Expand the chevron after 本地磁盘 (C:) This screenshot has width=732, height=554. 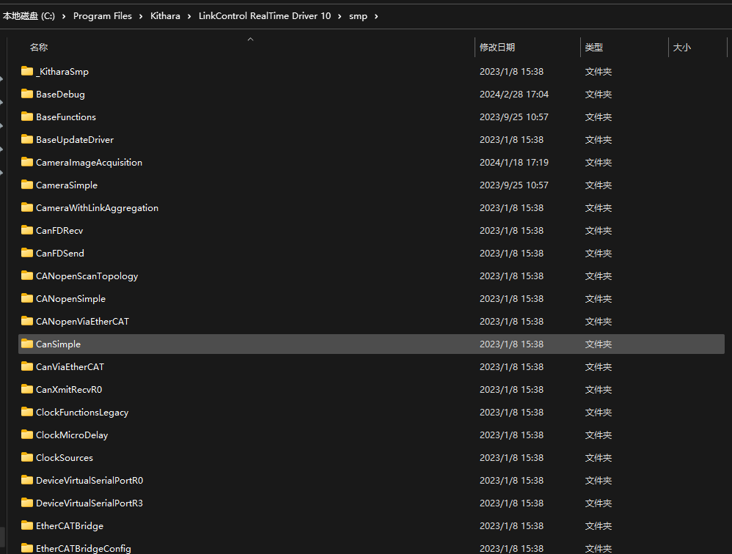pyautogui.click(x=64, y=16)
